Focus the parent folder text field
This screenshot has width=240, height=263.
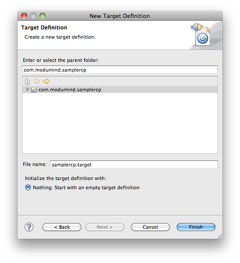coord(120,70)
